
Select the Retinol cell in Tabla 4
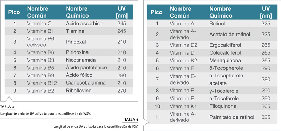coord(217,24)
